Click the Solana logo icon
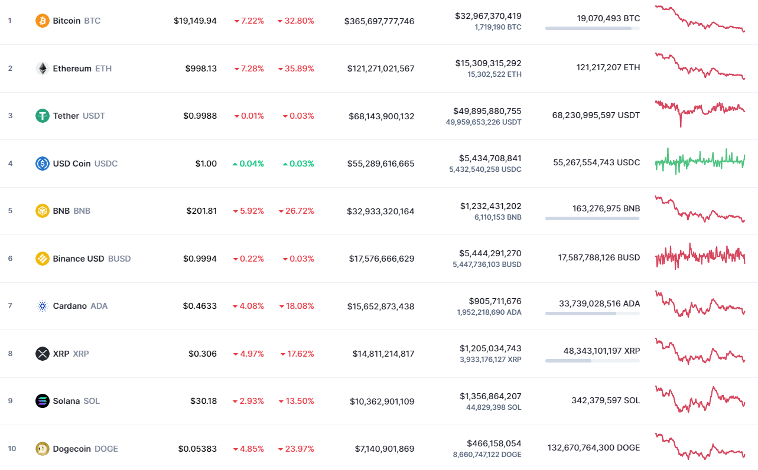The height and width of the screenshot is (470, 758). (x=42, y=401)
